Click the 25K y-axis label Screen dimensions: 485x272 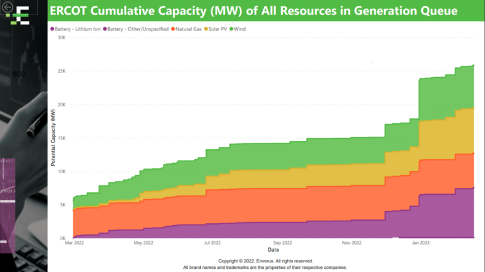click(x=61, y=71)
